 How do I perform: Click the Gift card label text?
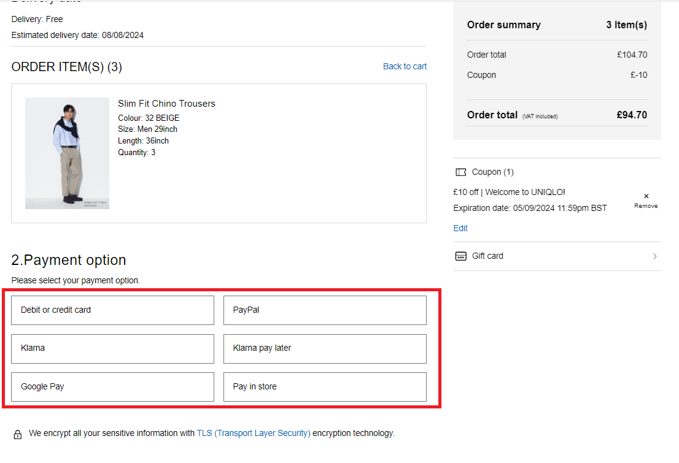click(x=487, y=256)
